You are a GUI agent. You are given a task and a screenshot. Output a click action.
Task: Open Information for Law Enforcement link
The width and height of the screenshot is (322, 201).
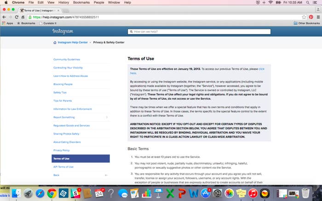[x=73, y=109]
